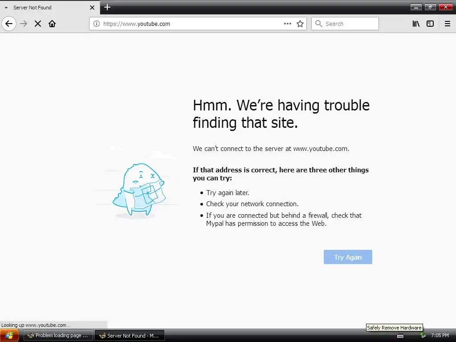
Task: Click the "Looking up www.youtube.com" status text
Action: (36, 325)
